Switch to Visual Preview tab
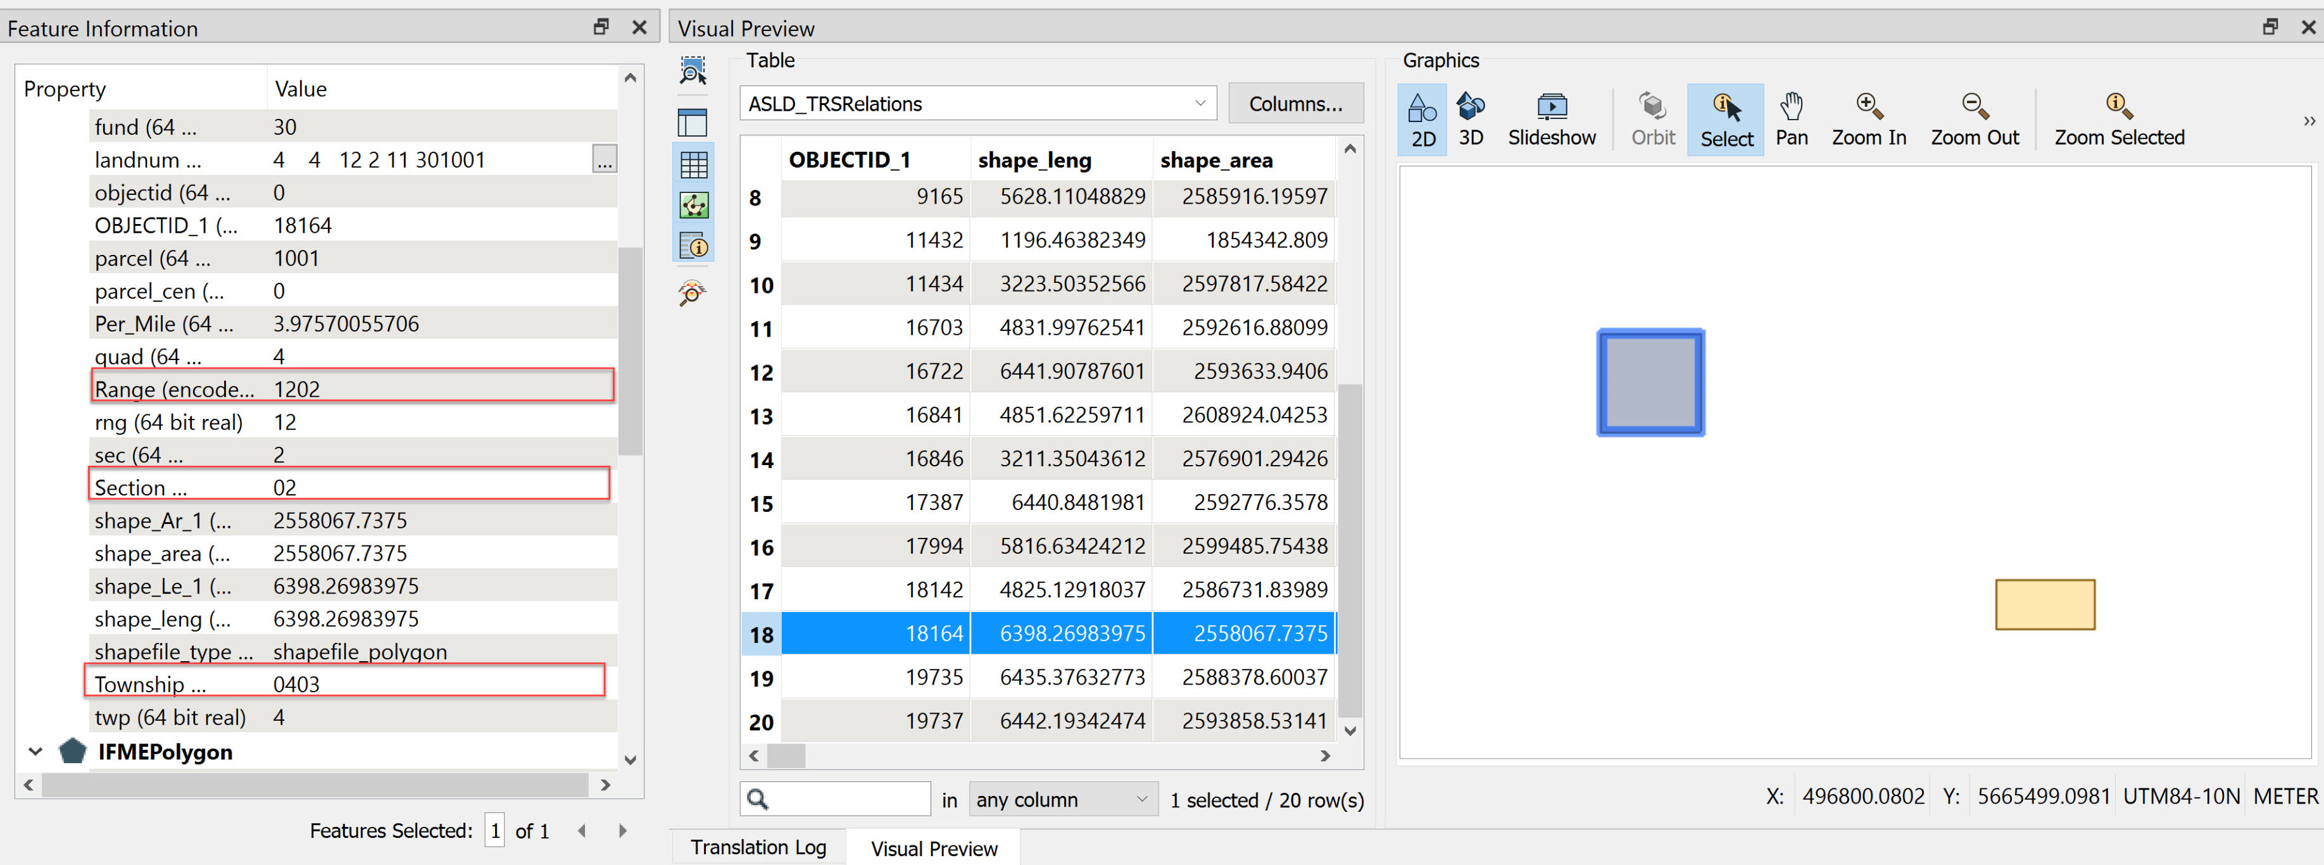This screenshot has height=865, width=2324. tap(934, 849)
